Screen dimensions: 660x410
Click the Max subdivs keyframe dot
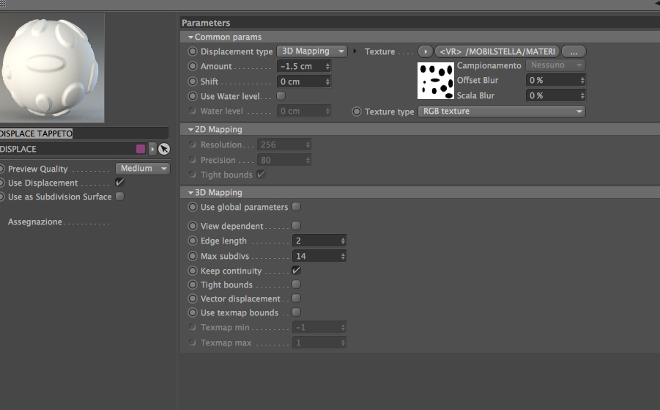click(193, 256)
